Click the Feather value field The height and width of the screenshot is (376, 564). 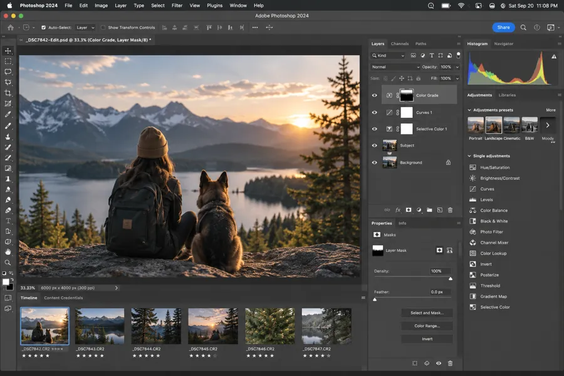point(439,292)
